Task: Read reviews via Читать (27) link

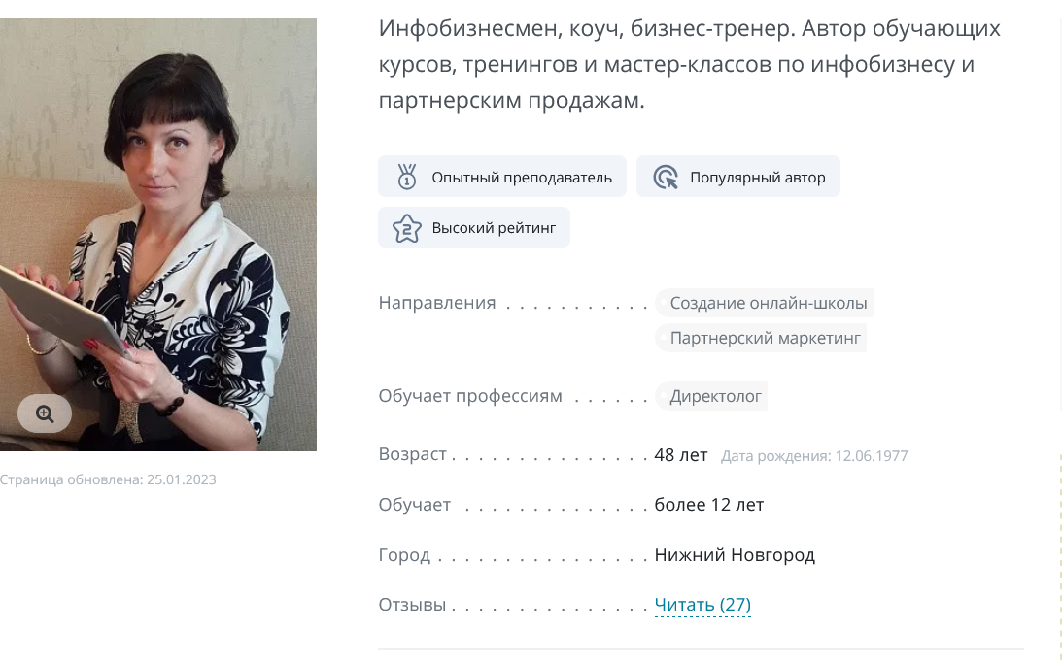Action: [x=702, y=604]
